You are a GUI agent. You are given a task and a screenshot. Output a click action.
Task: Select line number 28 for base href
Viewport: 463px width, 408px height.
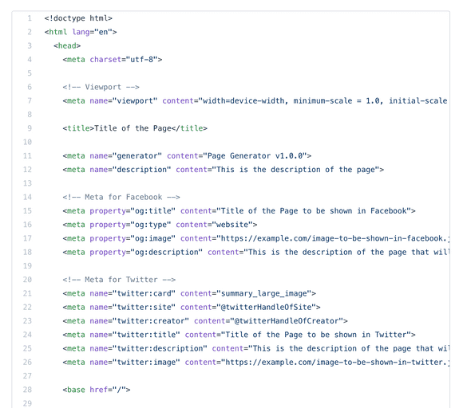click(27, 390)
